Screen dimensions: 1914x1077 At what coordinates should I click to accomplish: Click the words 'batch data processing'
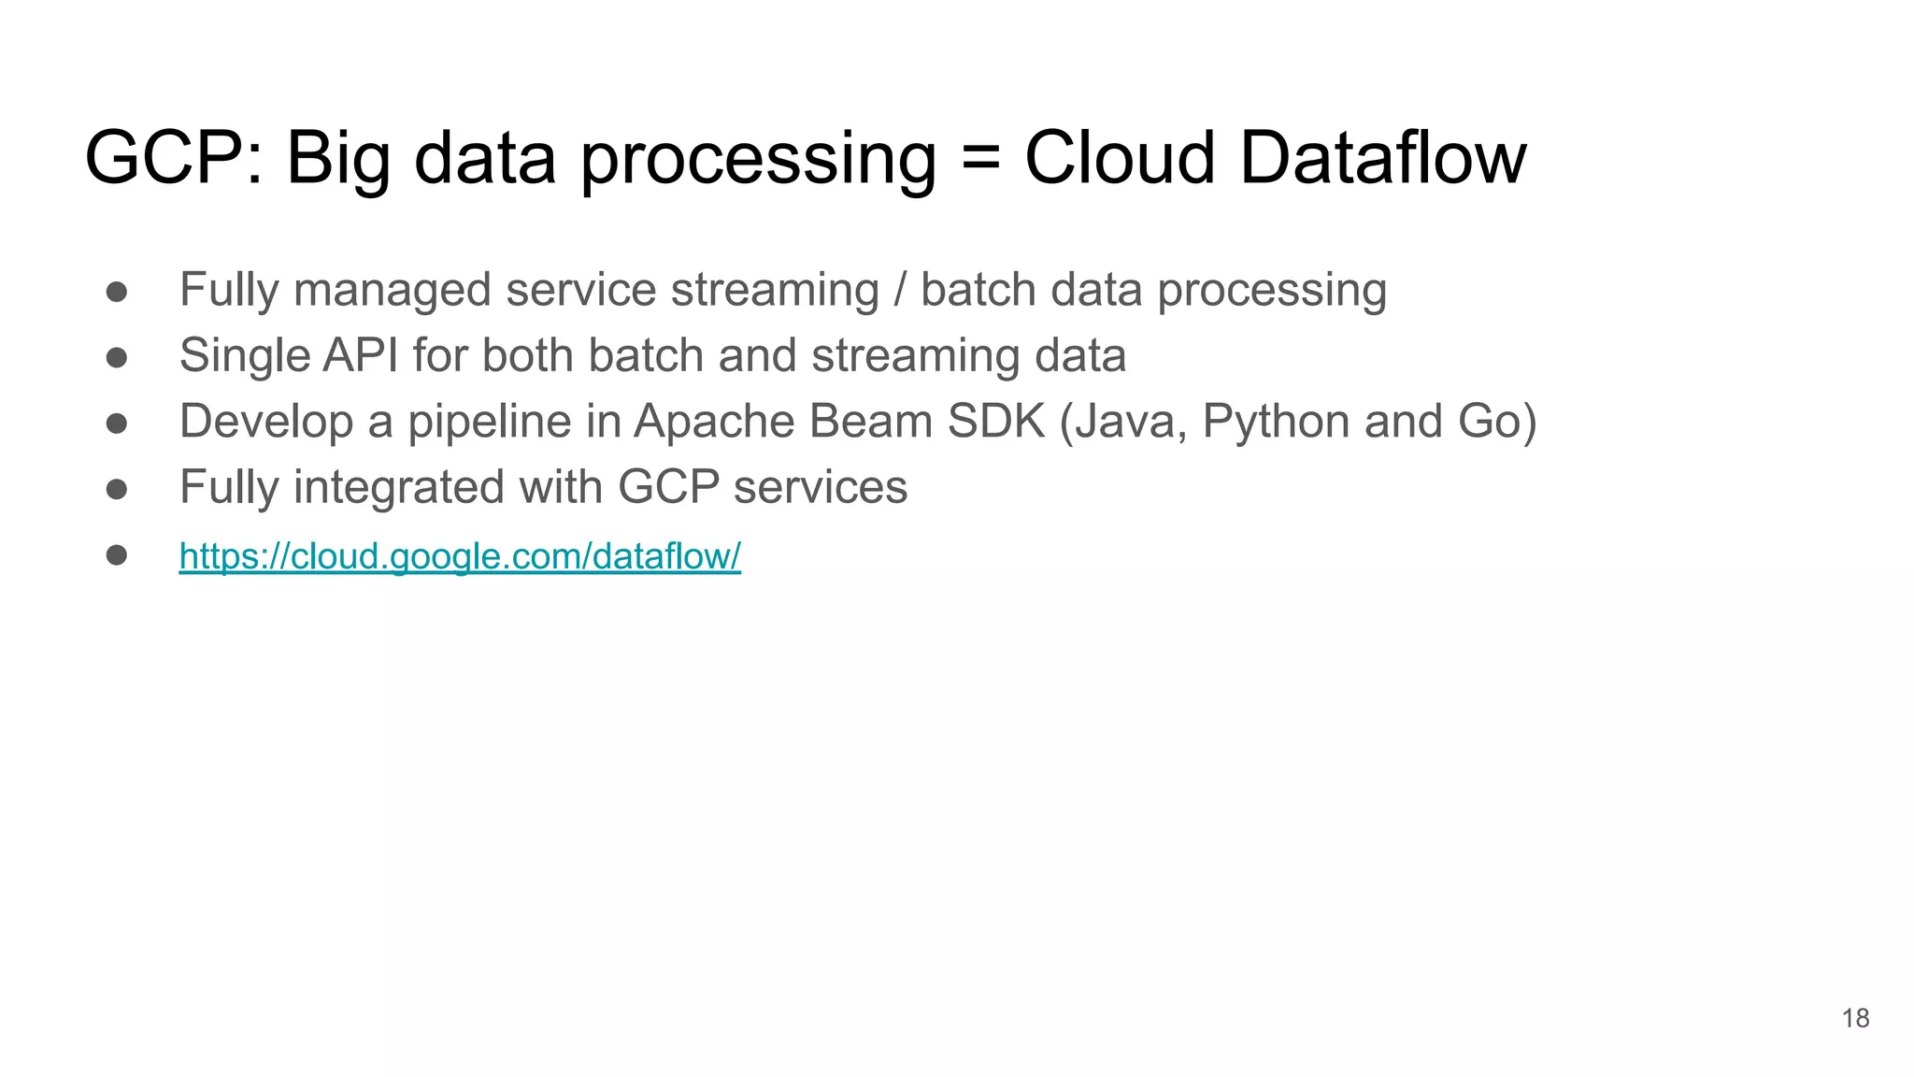click(x=1153, y=290)
